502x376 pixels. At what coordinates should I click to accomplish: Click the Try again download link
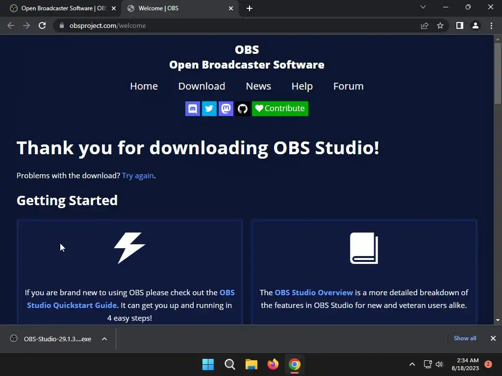(138, 176)
